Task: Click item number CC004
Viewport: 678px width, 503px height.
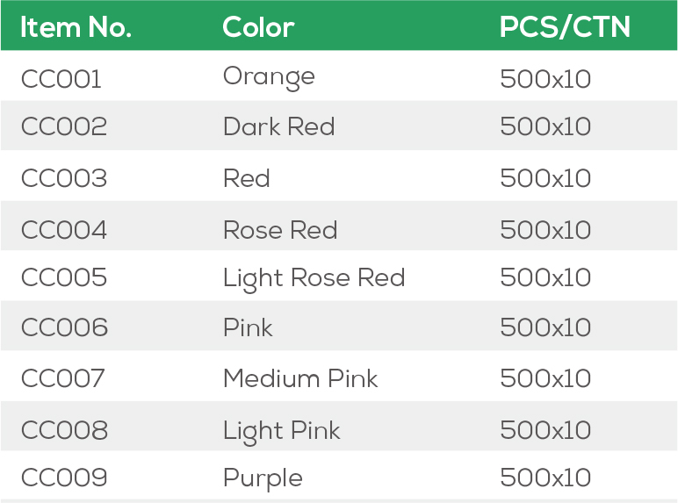Action: (x=64, y=230)
